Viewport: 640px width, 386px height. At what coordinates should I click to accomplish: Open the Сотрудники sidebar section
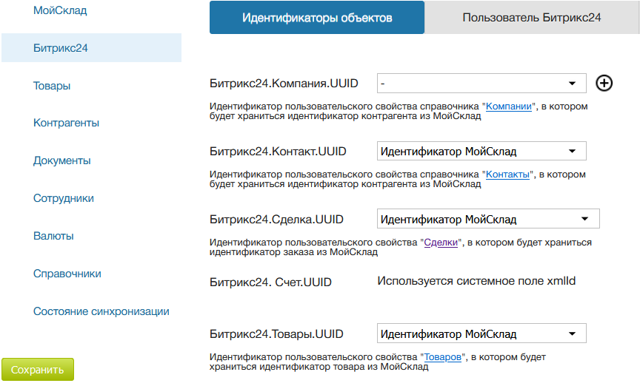tap(64, 198)
